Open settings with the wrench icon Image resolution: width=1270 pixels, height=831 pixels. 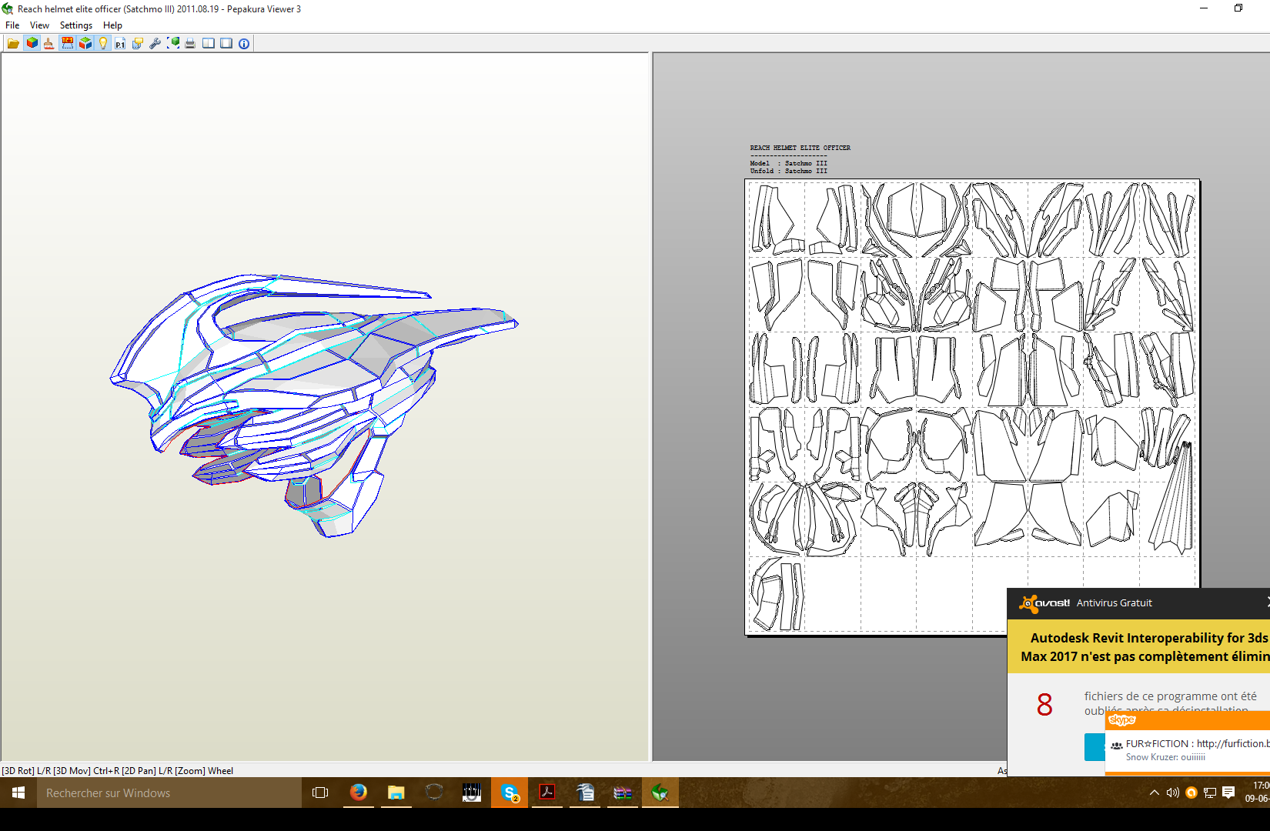click(155, 44)
